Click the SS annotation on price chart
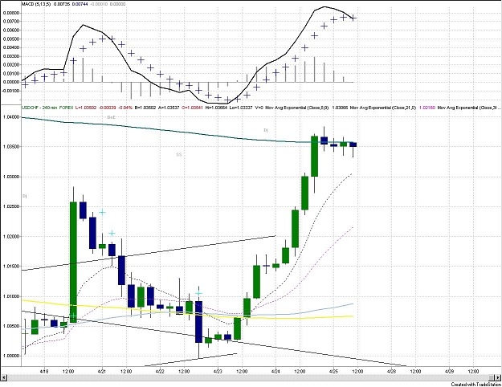 [179, 155]
